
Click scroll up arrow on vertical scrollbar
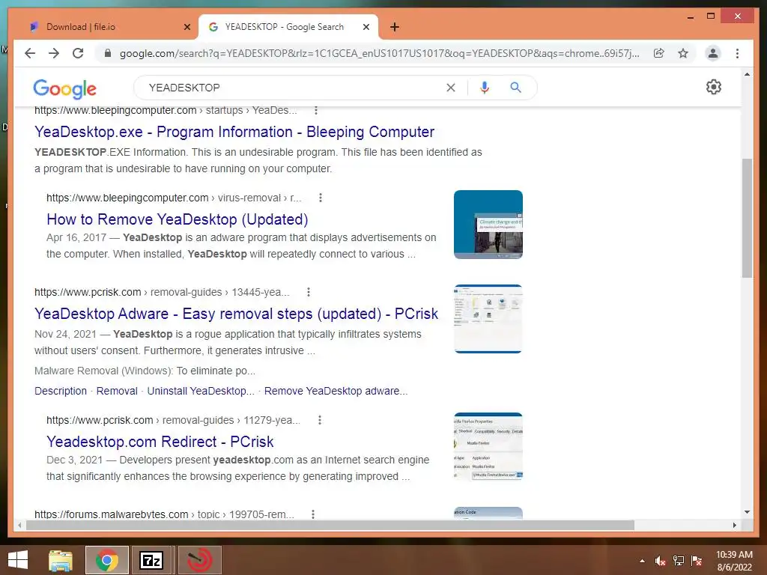click(x=747, y=74)
